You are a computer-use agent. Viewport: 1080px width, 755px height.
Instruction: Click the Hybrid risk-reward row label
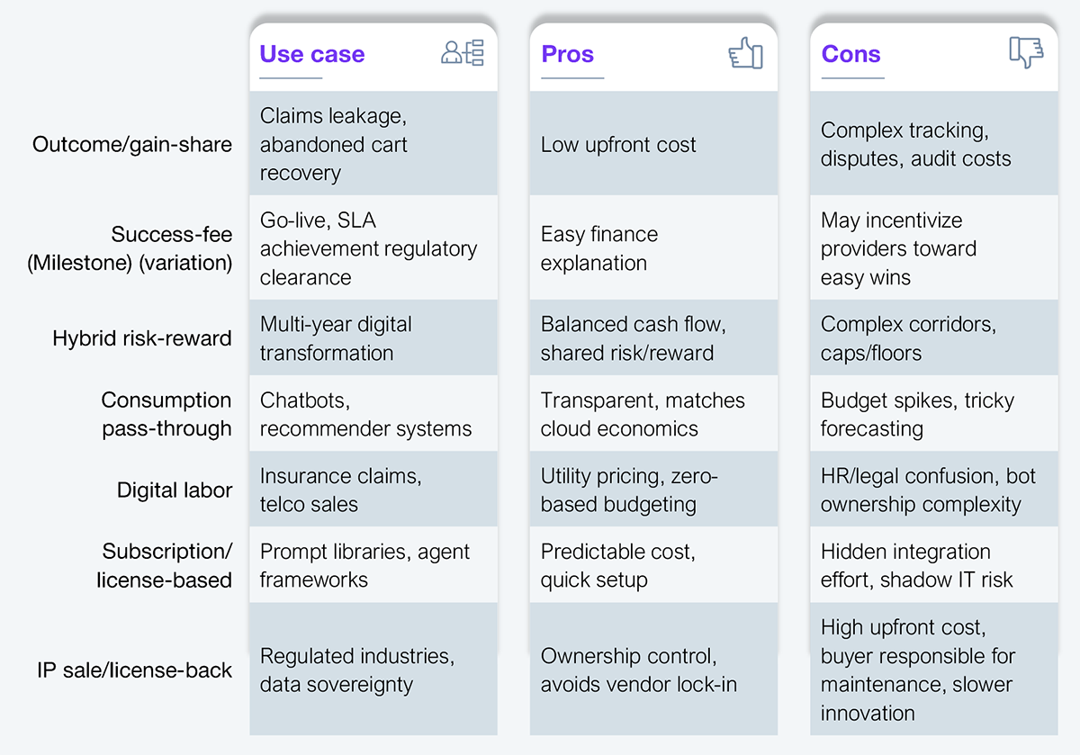click(142, 338)
